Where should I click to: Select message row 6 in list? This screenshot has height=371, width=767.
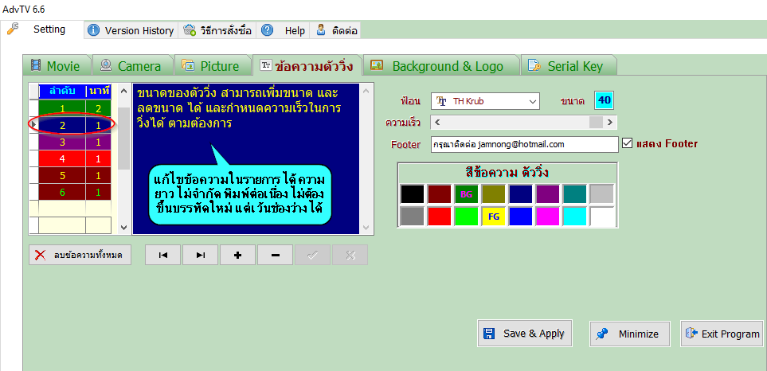(x=75, y=192)
